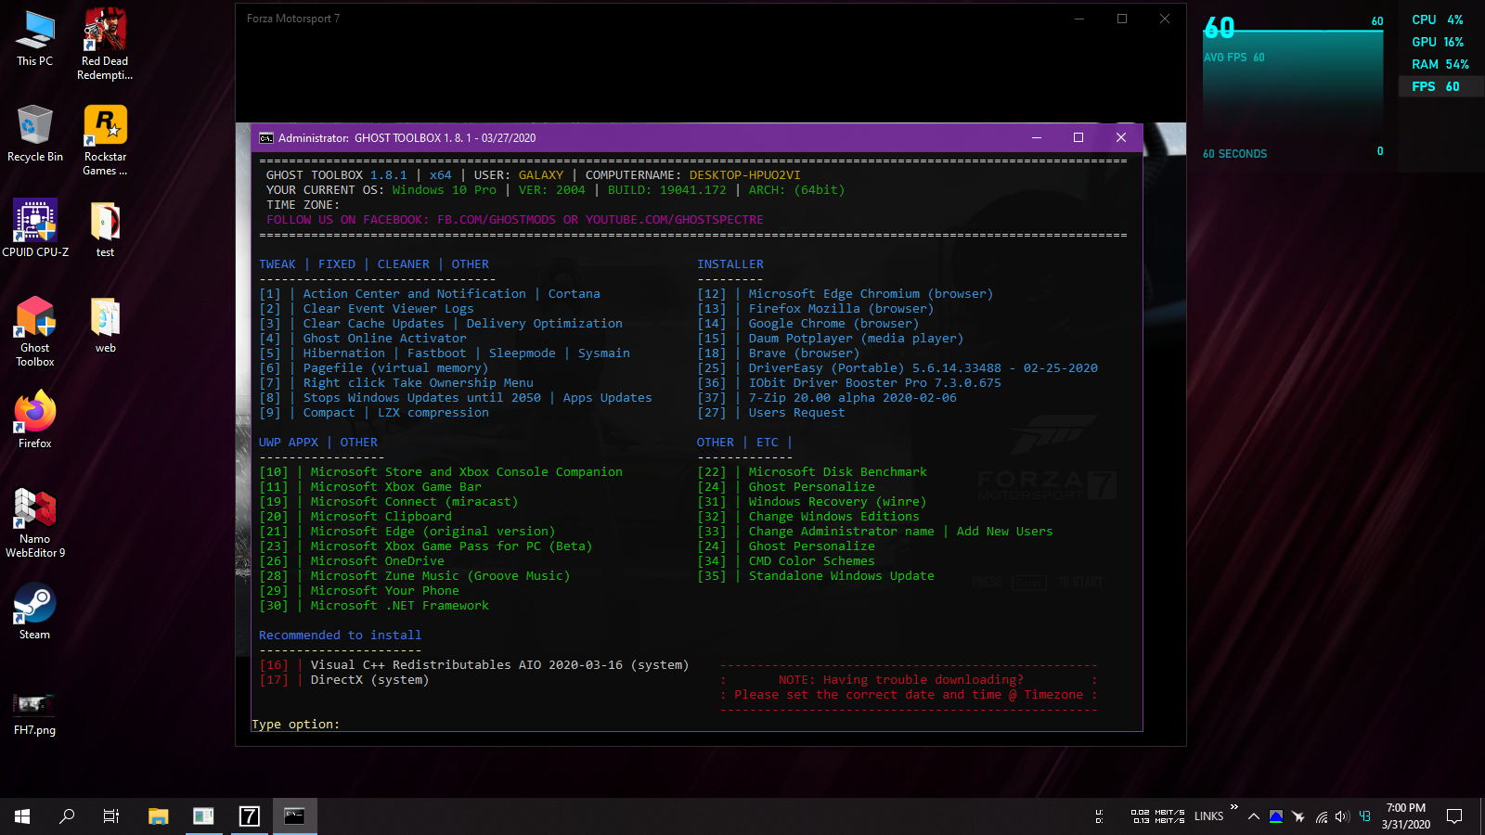Minimize the Forza Motorsport 7 window
Screen dimensions: 1485x835
(x=1079, y=19)
